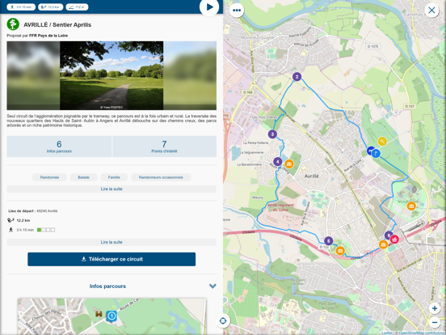The image size is (446, 335).
Task: Click the 12.2 km distance badge in header
Action: pos(51,6)
